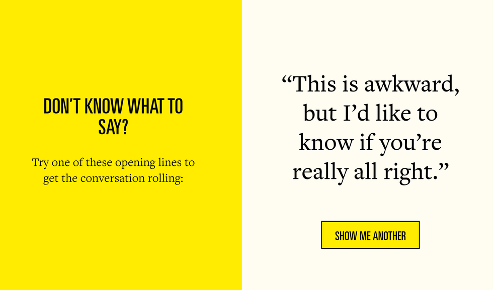Click the "but I'd like to" quote line
The width and height of the screenshot is (493, 290).
pyautogui.click(x=370, y=114)
